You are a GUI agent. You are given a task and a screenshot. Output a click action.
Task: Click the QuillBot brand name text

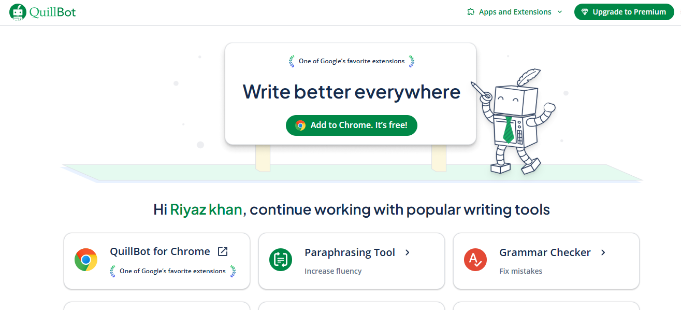52,12
